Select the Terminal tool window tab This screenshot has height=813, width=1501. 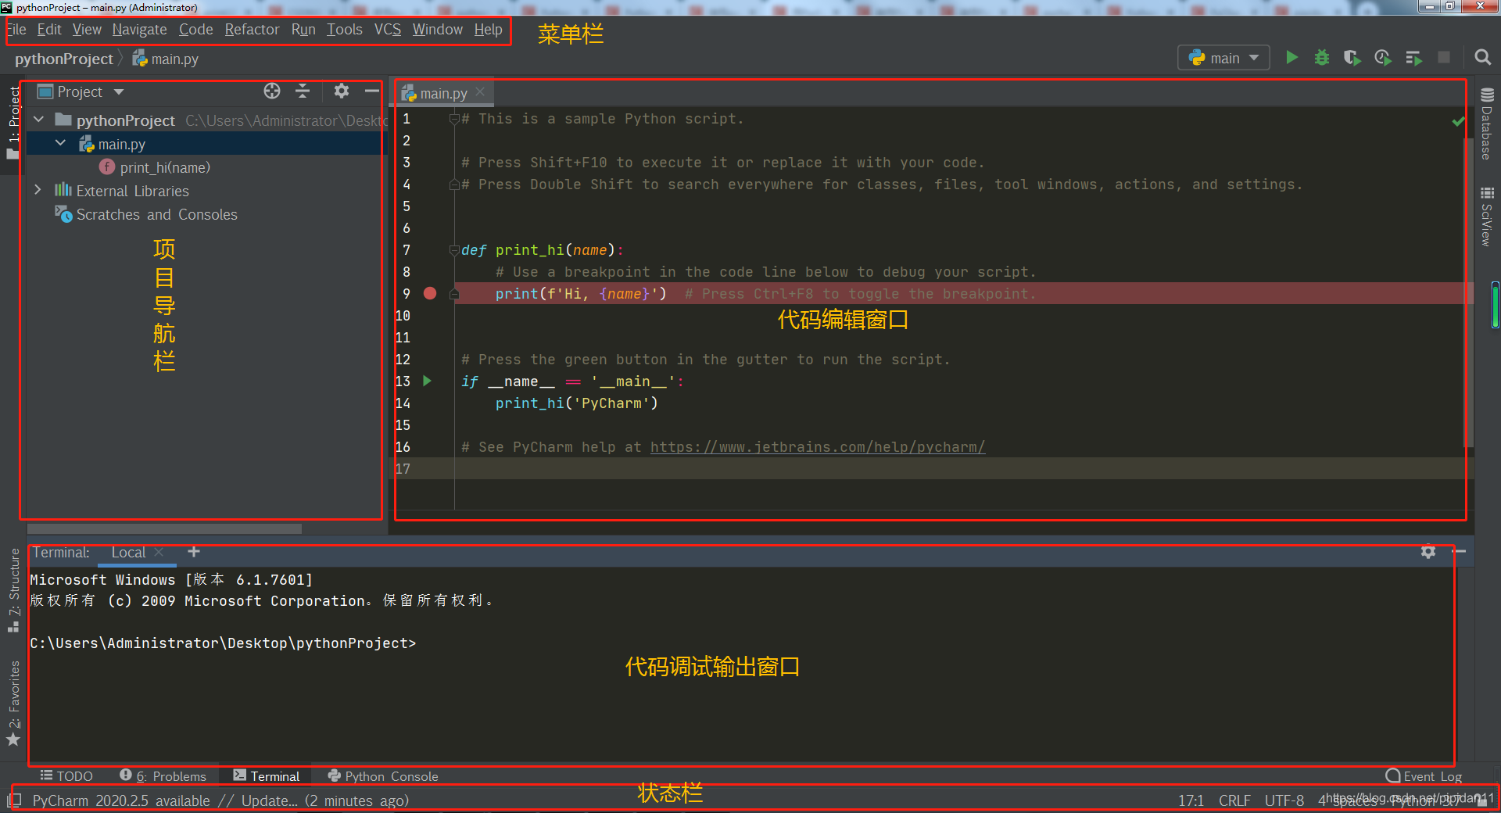point(266,776)
